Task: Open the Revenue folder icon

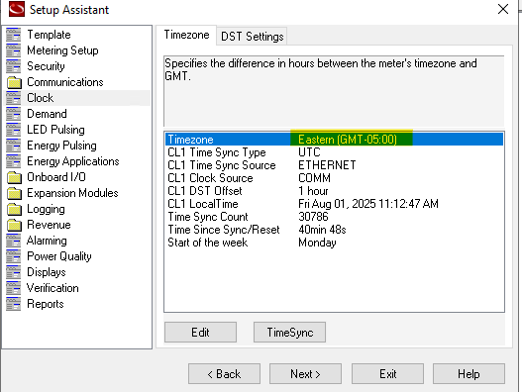Action: (14, 225)
